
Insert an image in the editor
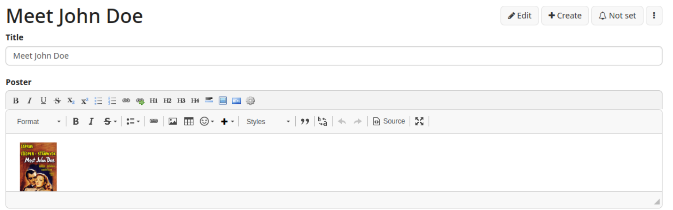pyautogui.click(x=173, y=121)
